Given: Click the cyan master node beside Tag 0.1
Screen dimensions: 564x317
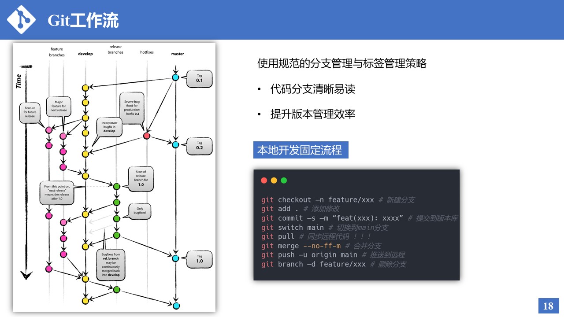Looking at the screenshot, I should (175, 77).
